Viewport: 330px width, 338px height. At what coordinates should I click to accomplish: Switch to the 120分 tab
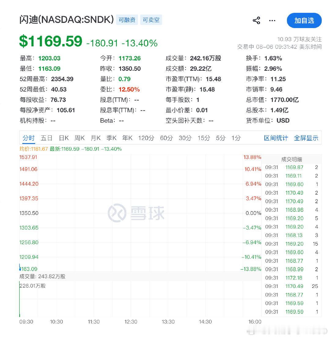point(146,138)
